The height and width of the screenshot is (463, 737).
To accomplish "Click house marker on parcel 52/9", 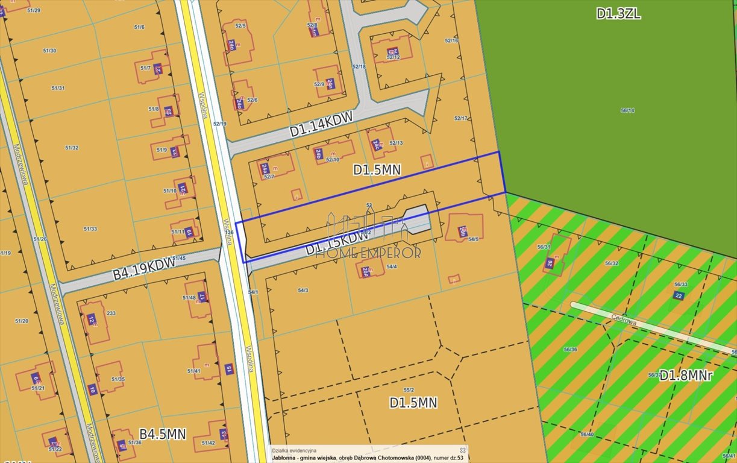I will (x=331, y=84).
